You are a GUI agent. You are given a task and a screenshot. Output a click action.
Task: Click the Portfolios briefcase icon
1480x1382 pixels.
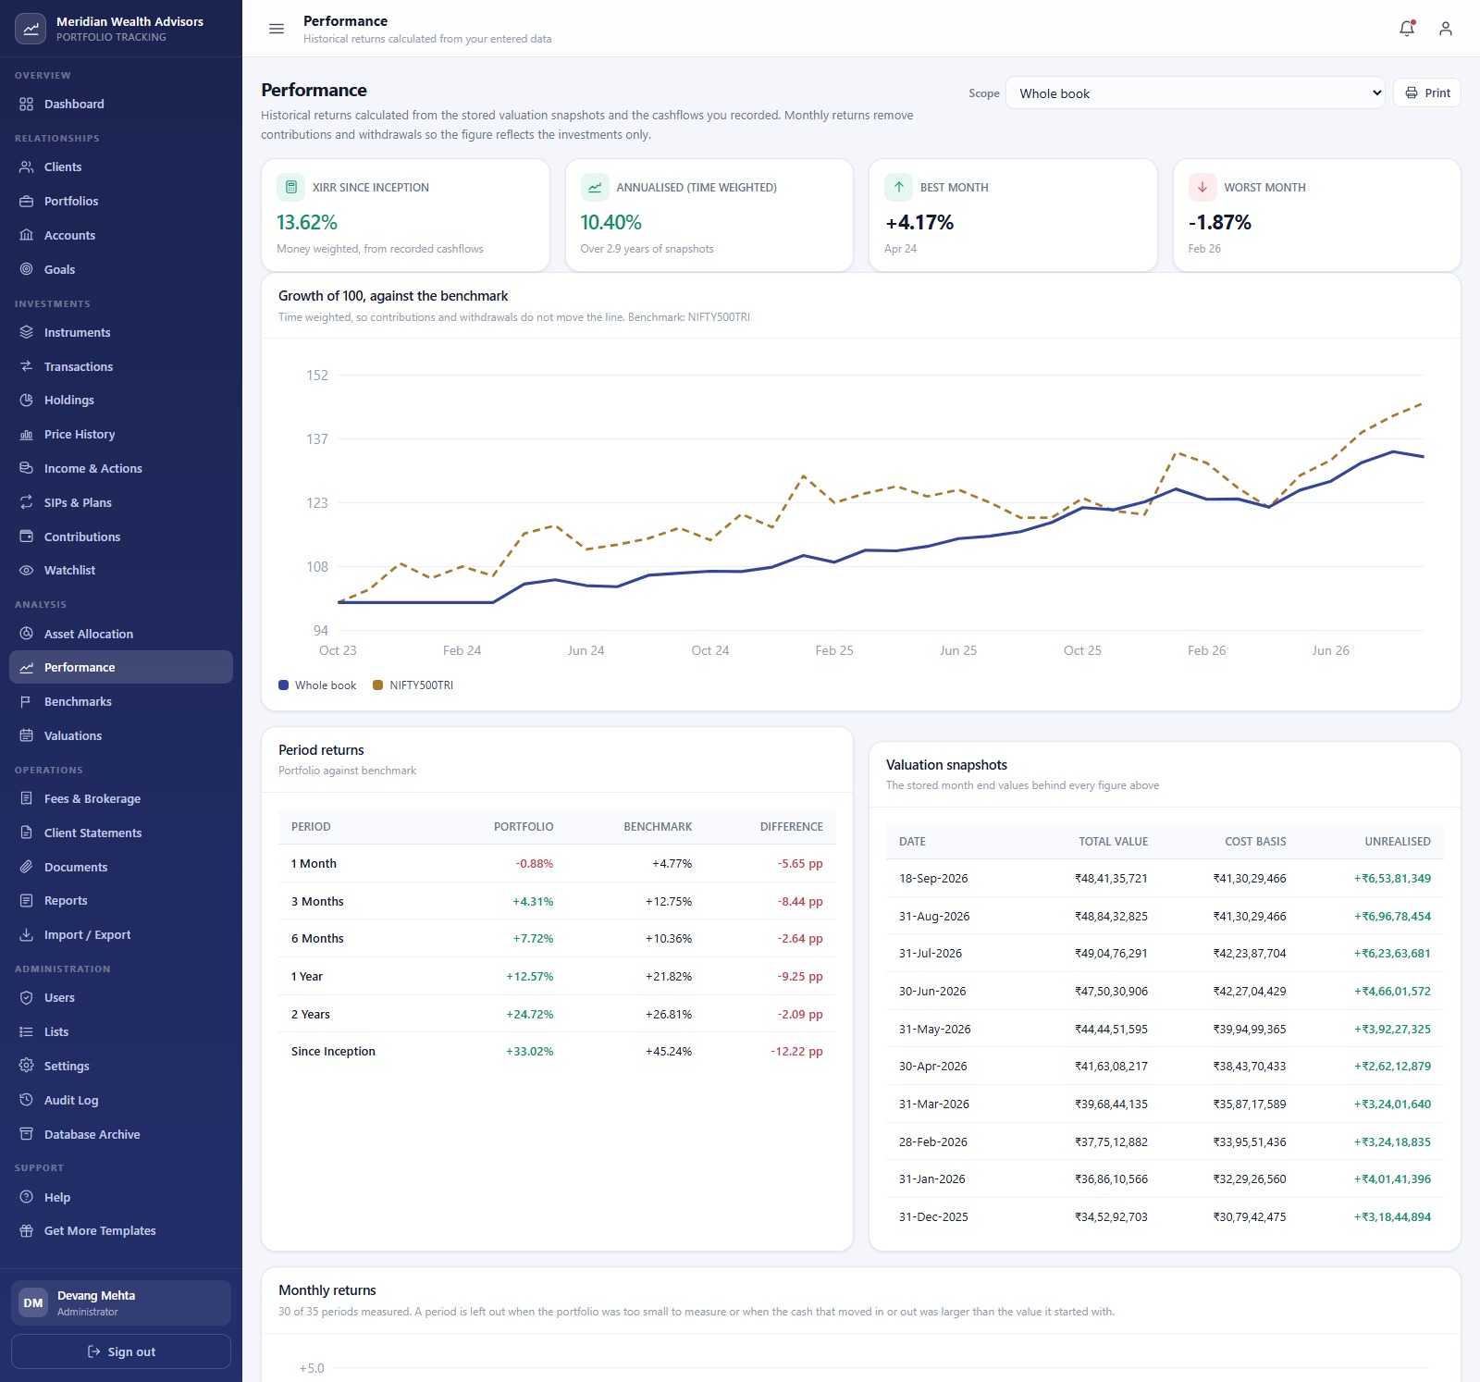(x=26, y=201)
